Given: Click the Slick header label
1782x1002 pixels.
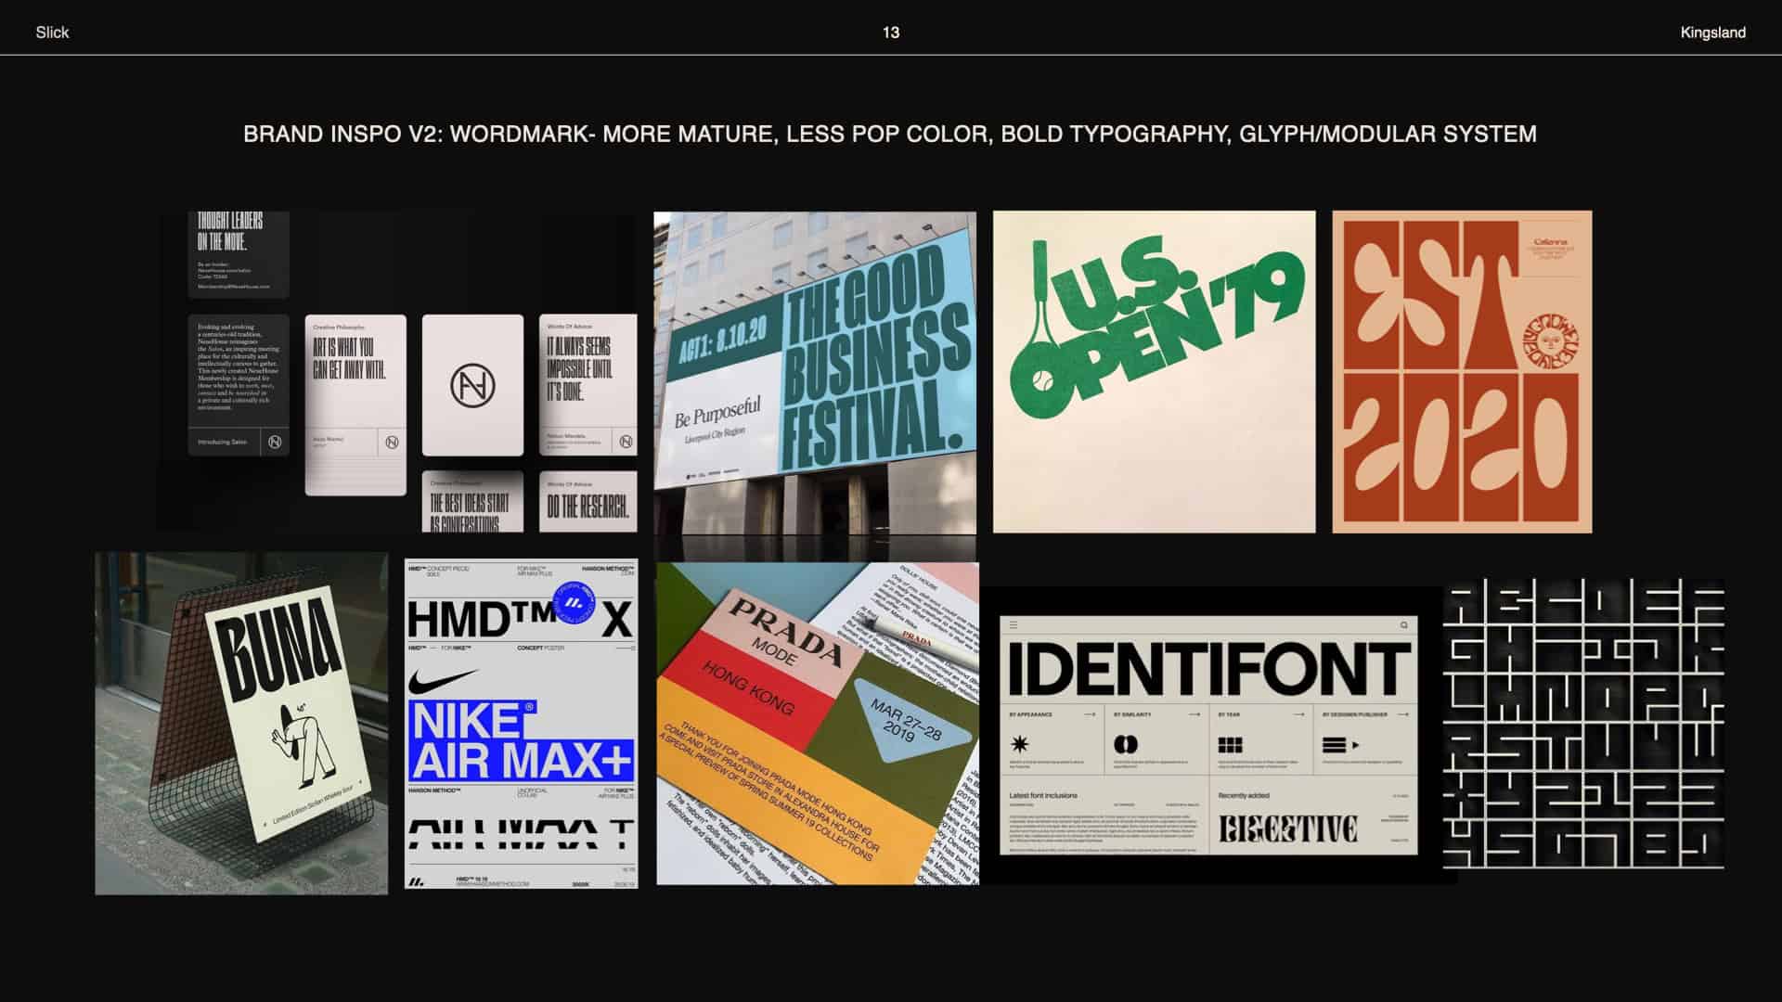Looking at the screenshot, I should (x=52, y=32).
